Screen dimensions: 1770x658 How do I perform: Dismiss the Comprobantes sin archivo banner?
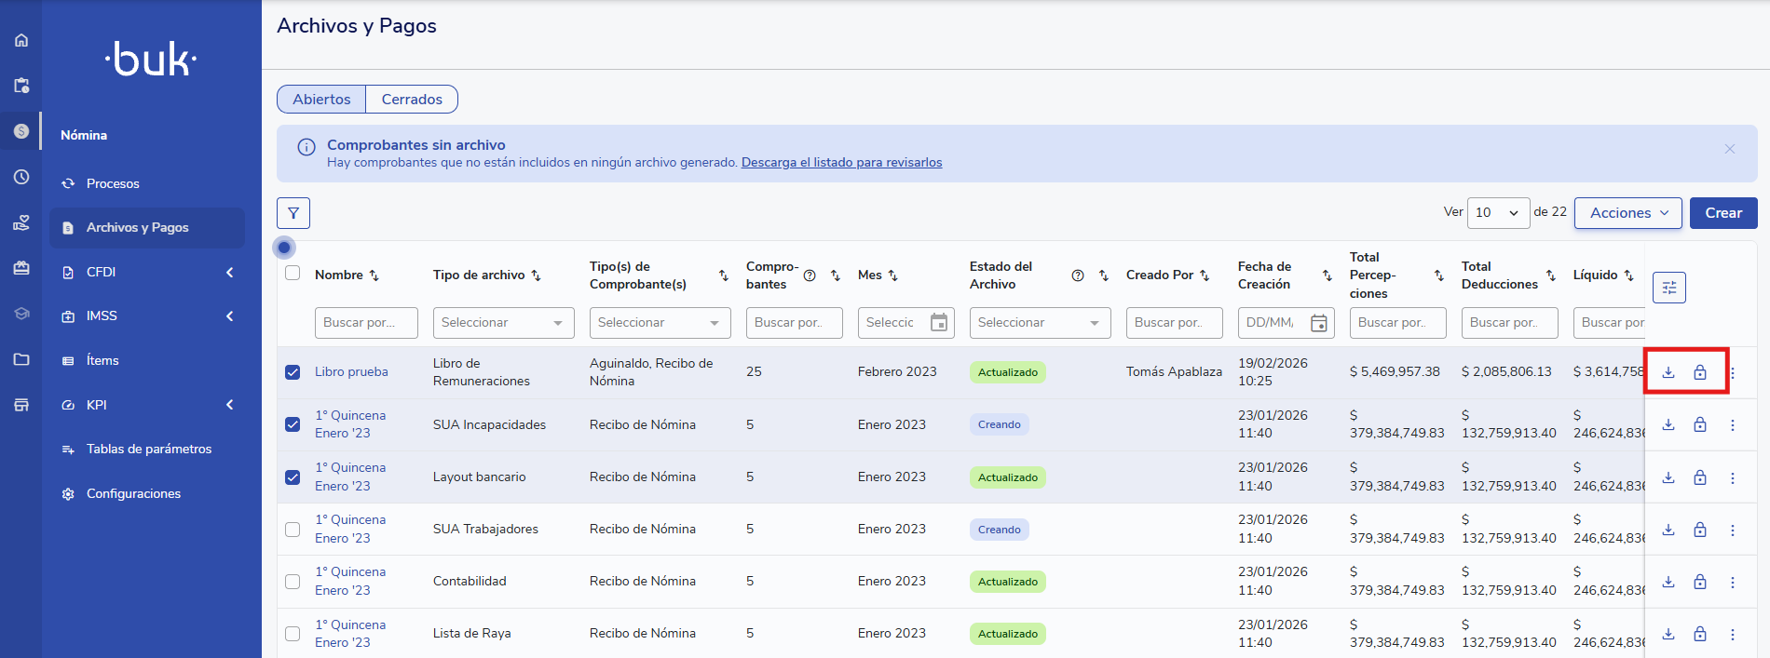click(x=1729, y=149)
